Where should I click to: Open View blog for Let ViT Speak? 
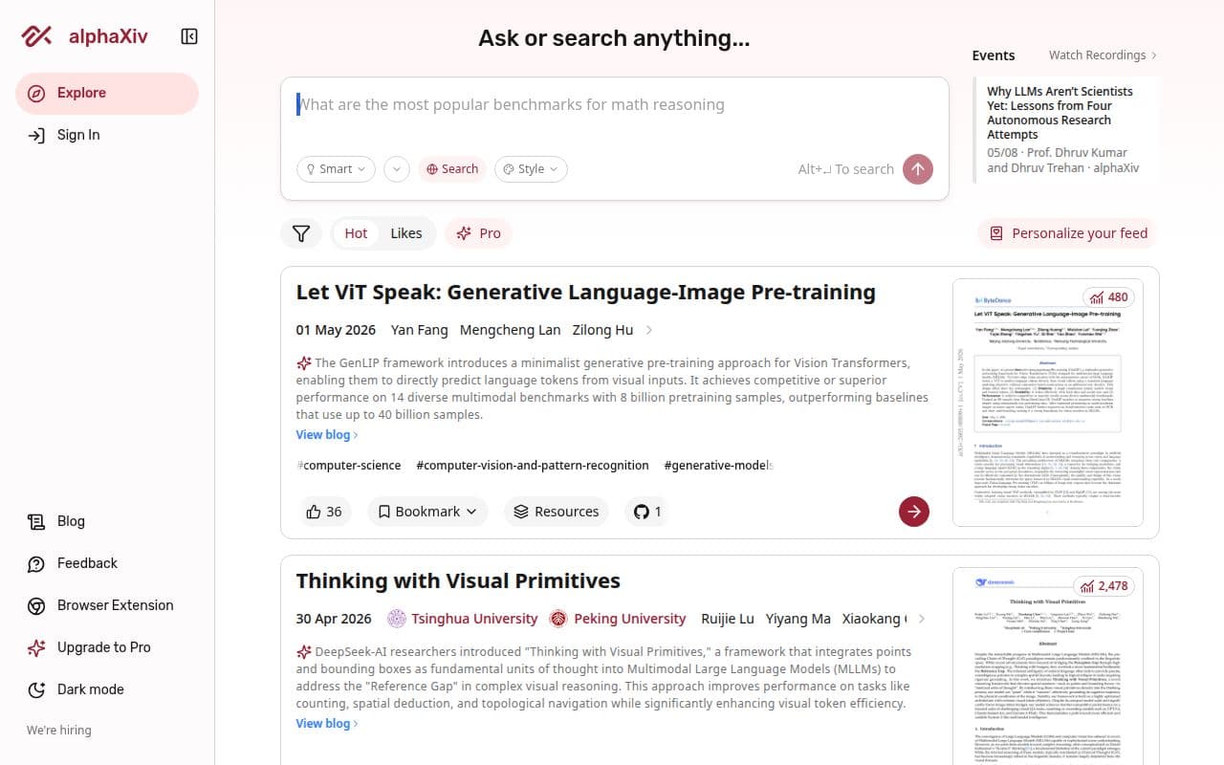(327, 435)
